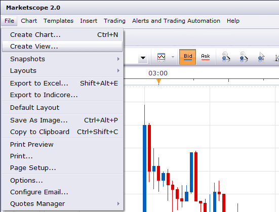The height and width of the screenshot is (212, 279).
Task: Select the cursor zoom tool icon
Action: pyautogui.click(x=261, y=57)
